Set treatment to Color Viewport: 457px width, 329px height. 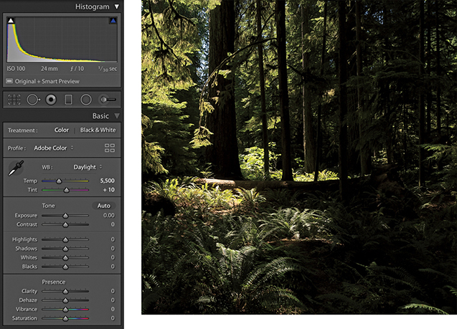coord(62,130)
